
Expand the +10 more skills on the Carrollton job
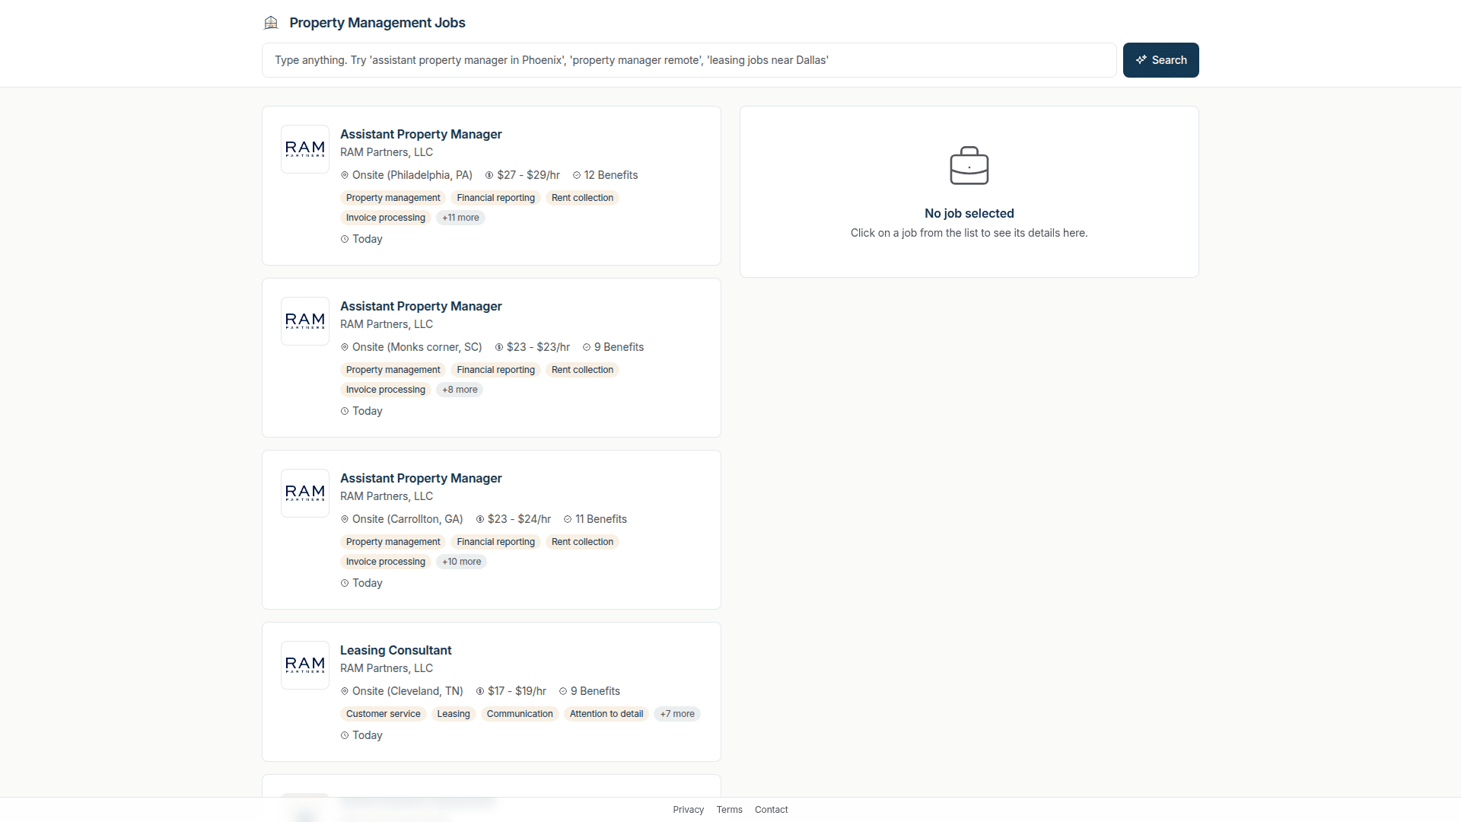pos(461,562)
